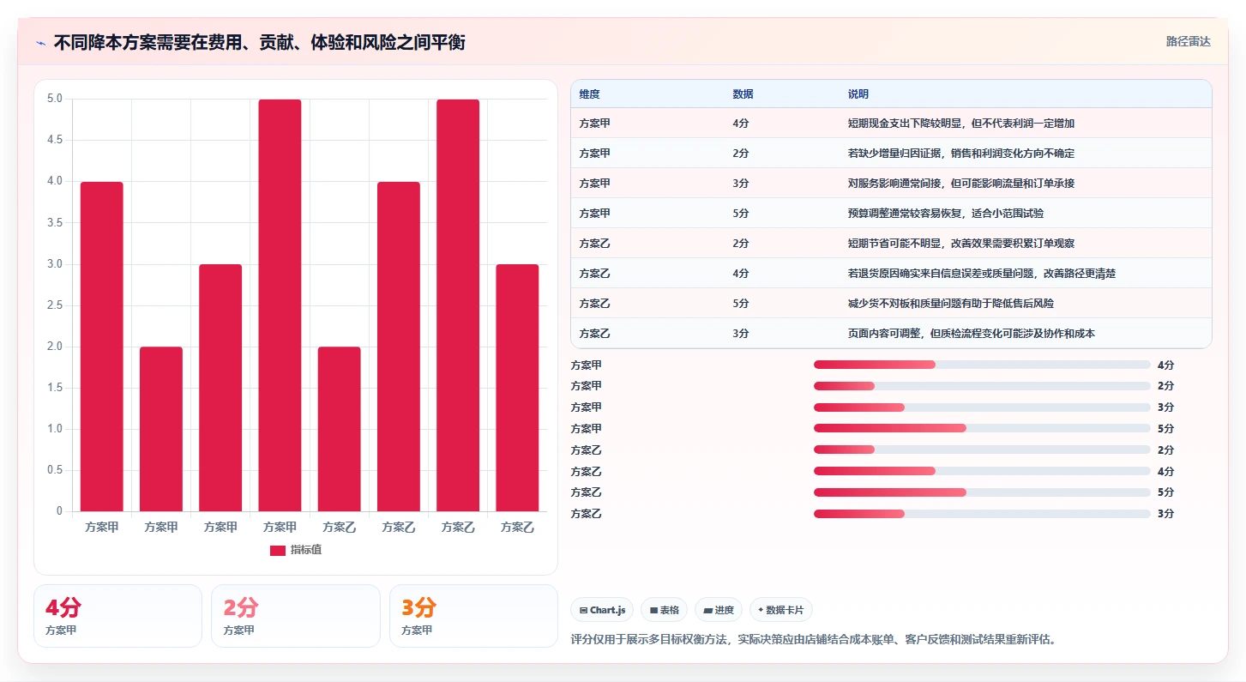Click the 路径雷达 label in the header
This screenshot has height=682, width=1246.
pos(1189,41)
